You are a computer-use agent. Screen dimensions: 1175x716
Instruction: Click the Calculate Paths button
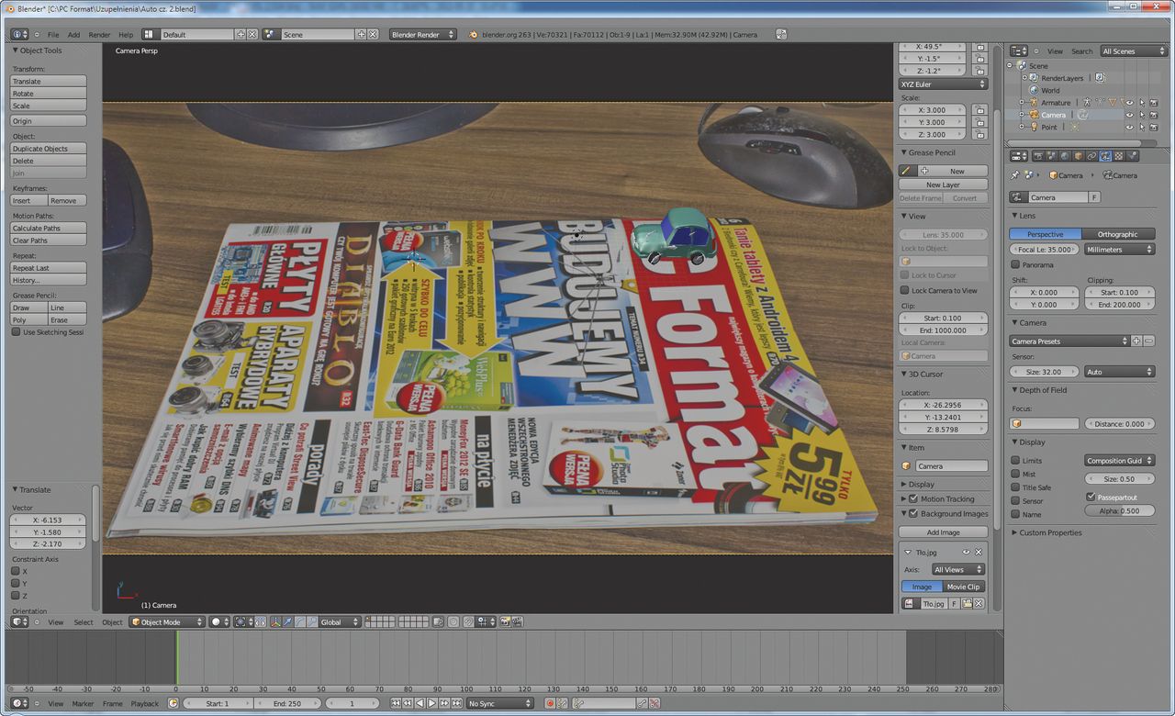tap(49, 229)
